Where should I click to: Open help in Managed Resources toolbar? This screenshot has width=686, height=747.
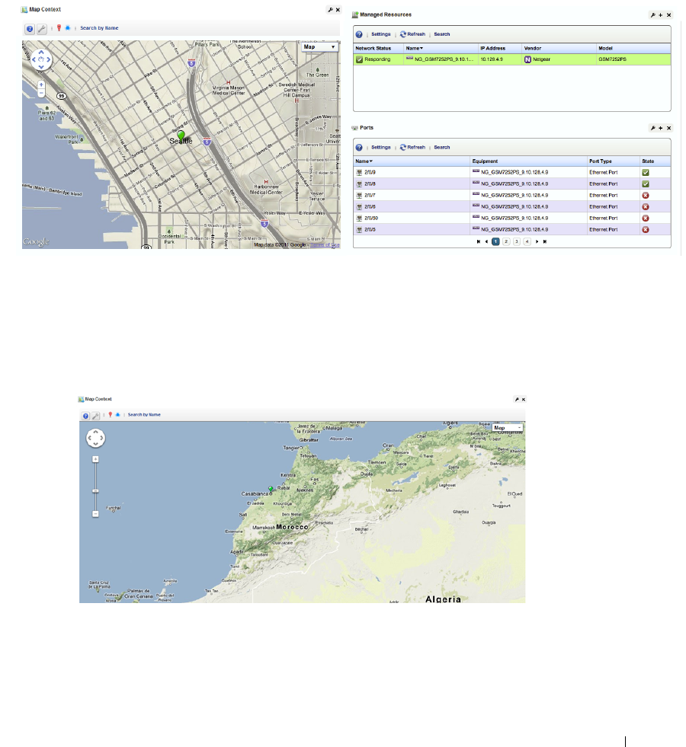pos(359,34)
